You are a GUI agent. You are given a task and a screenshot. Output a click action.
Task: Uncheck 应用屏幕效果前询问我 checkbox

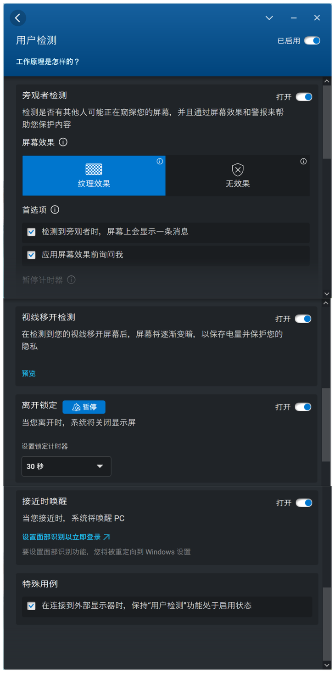(32, 255)
